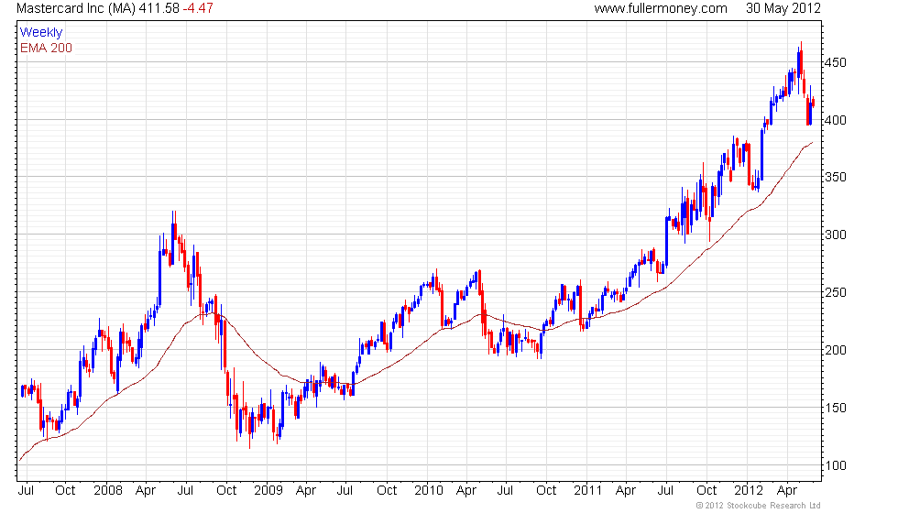
Task: Click the 2010 year axis label
Action: point(429,491)
